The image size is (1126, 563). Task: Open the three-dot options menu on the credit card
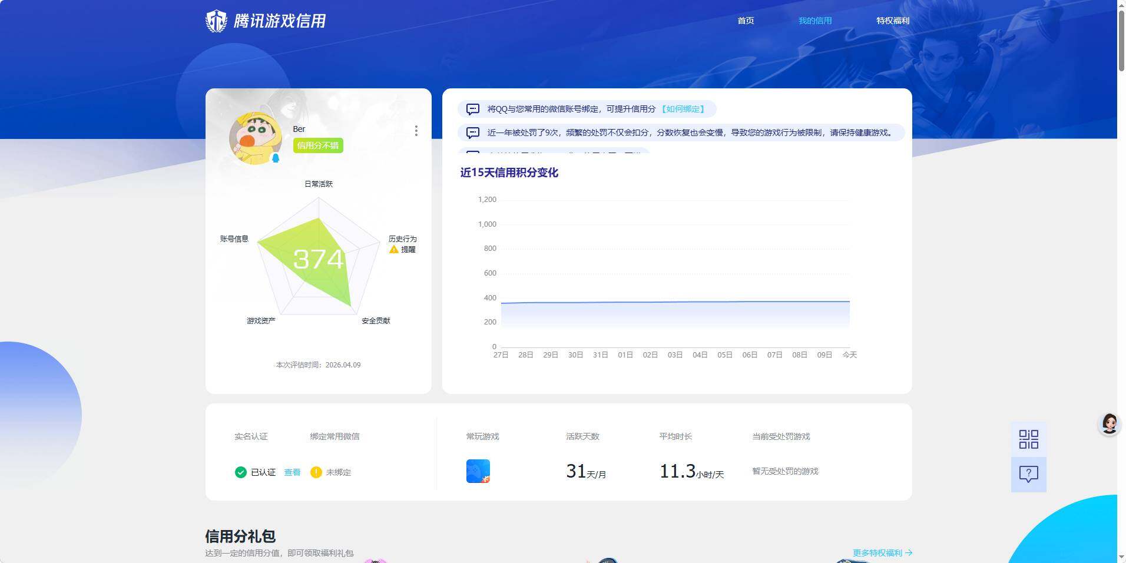tap(416, 131)
